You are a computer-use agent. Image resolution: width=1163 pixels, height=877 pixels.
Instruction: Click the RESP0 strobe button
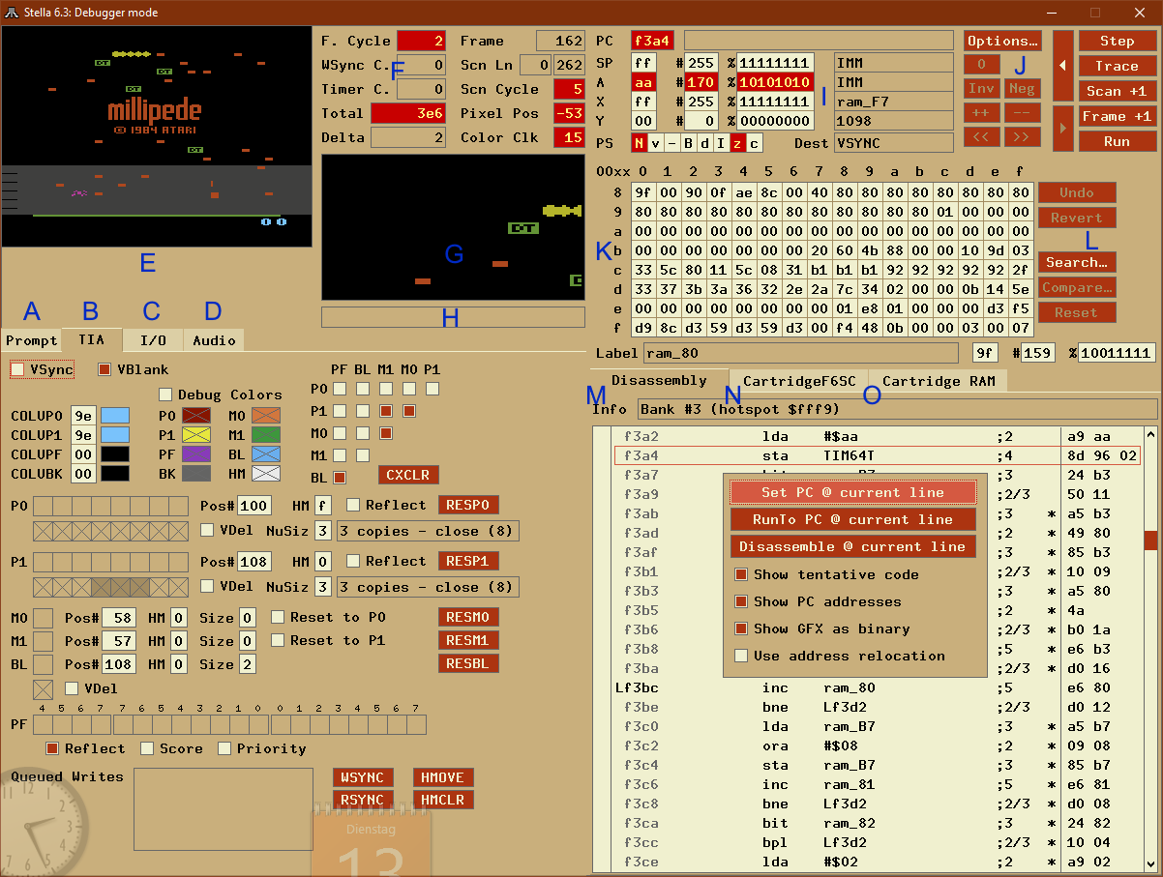[x=469, y=505]
